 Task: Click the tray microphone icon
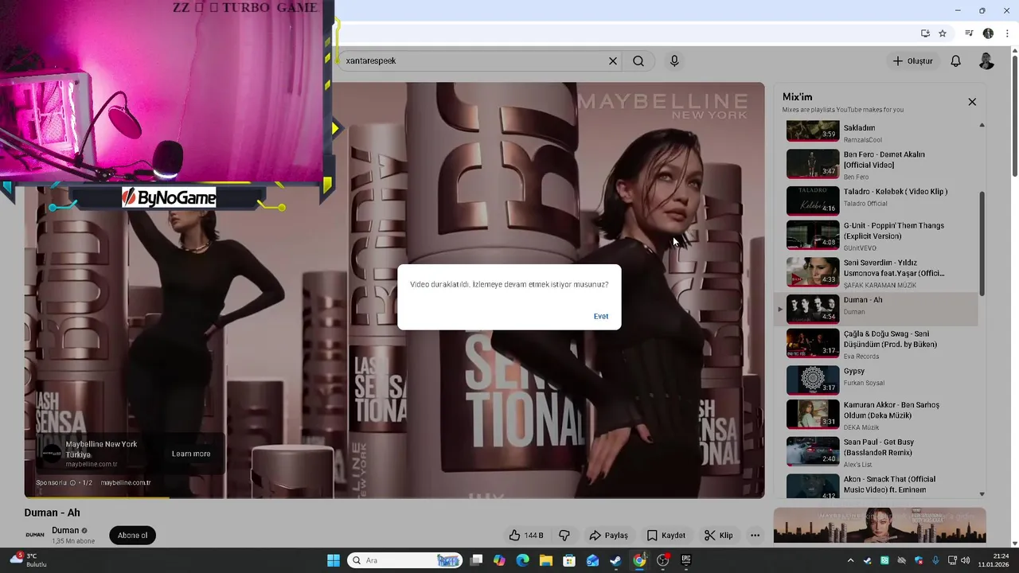[x=935, y=560]
